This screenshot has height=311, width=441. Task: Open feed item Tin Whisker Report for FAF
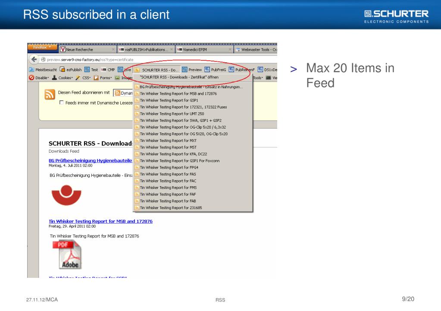193,194
